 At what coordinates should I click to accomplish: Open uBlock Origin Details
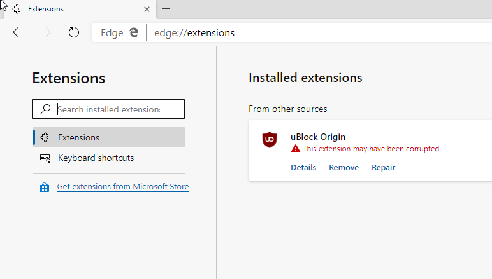(x=303, y=168)
